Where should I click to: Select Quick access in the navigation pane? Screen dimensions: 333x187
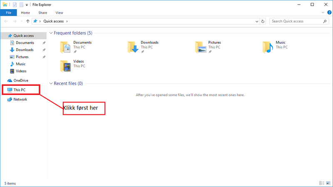click(x=24, y=36)
